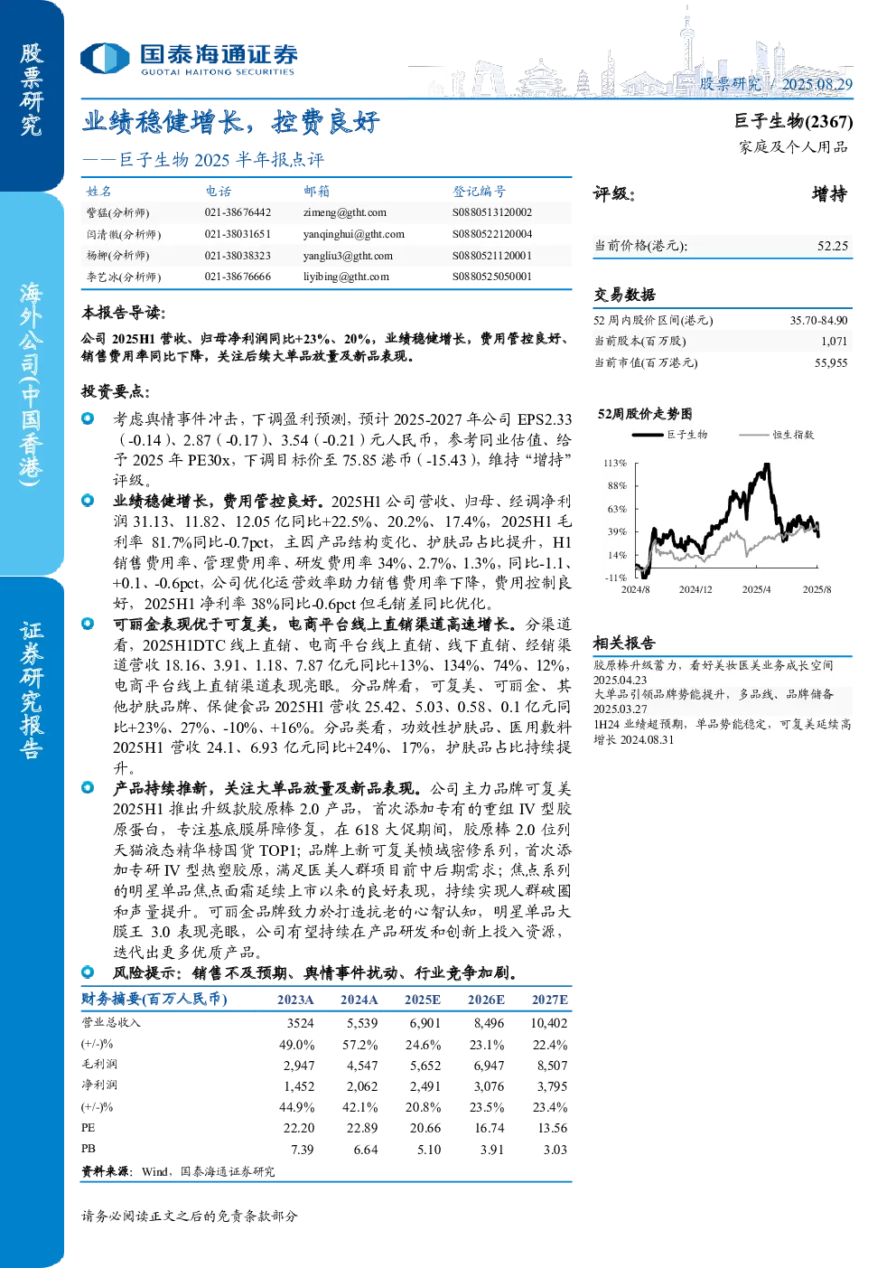Click stock name 巨子生物(2367)
The image size is (896, 1268).
pyautogui.click(x=793, y=121)
